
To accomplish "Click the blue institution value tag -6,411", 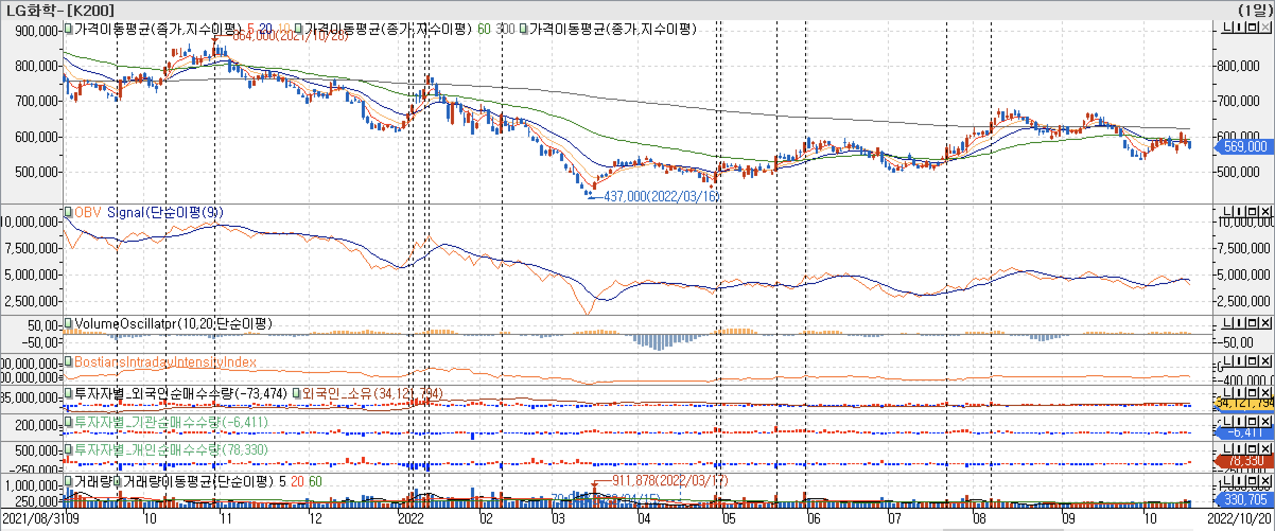I will [1243, 433].
